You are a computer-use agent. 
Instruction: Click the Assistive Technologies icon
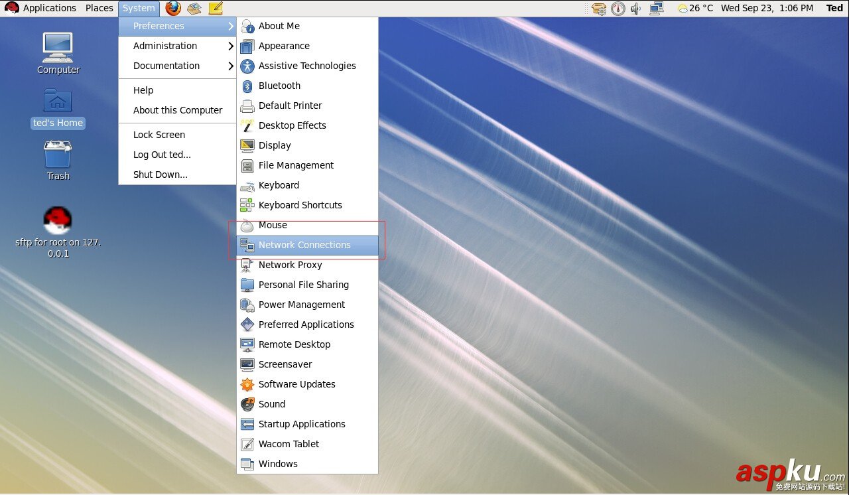pos(247,66)
